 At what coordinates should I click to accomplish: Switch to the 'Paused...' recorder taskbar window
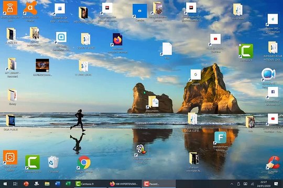pyautogui.click(x=158, y=184)
